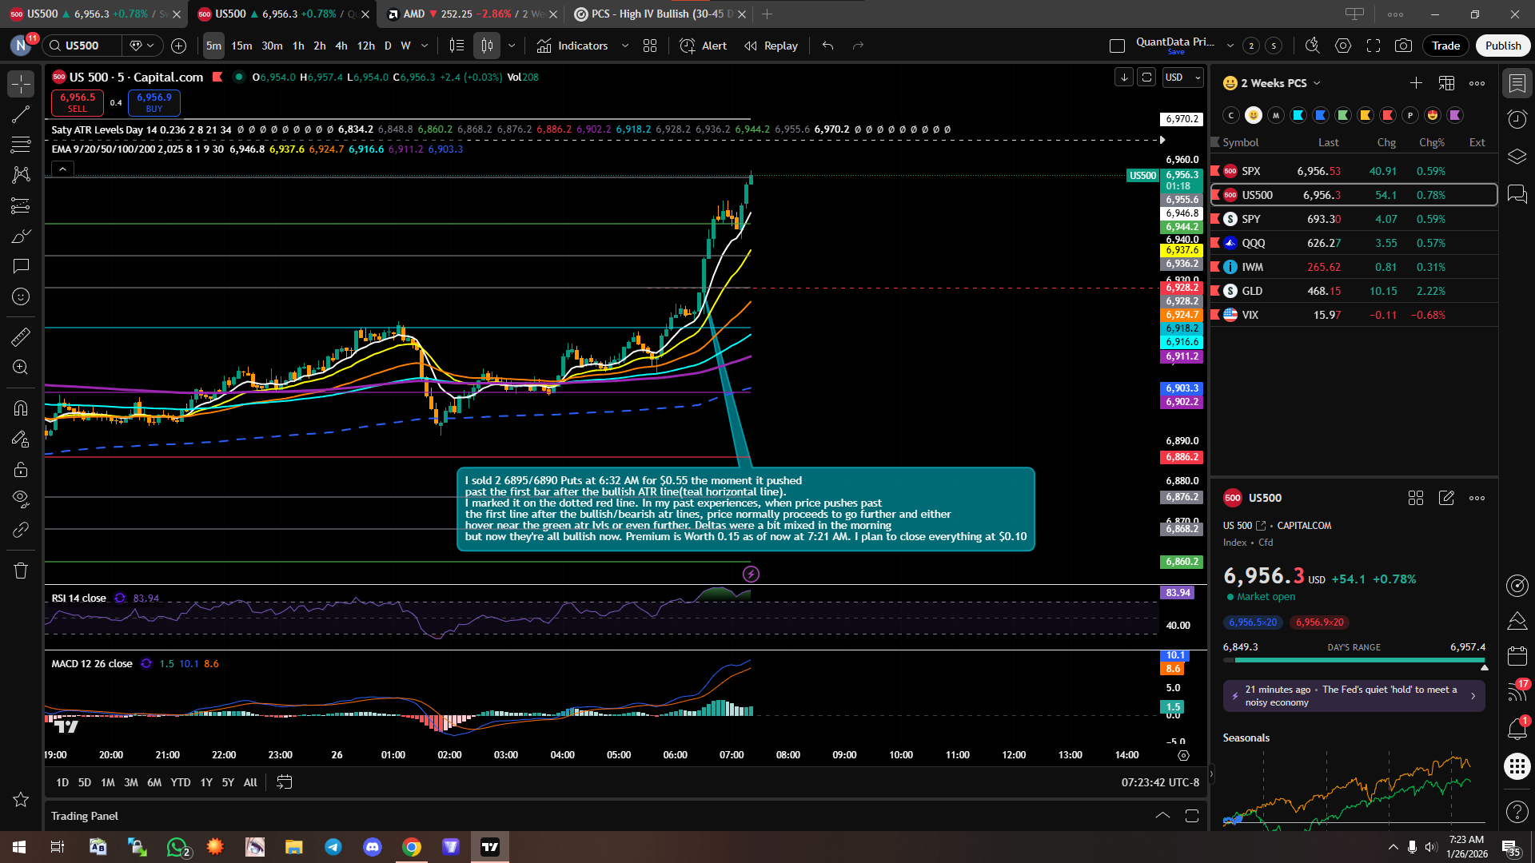1535x863 pixels.
Task: Click the Replay button
Action: [771, 46]
